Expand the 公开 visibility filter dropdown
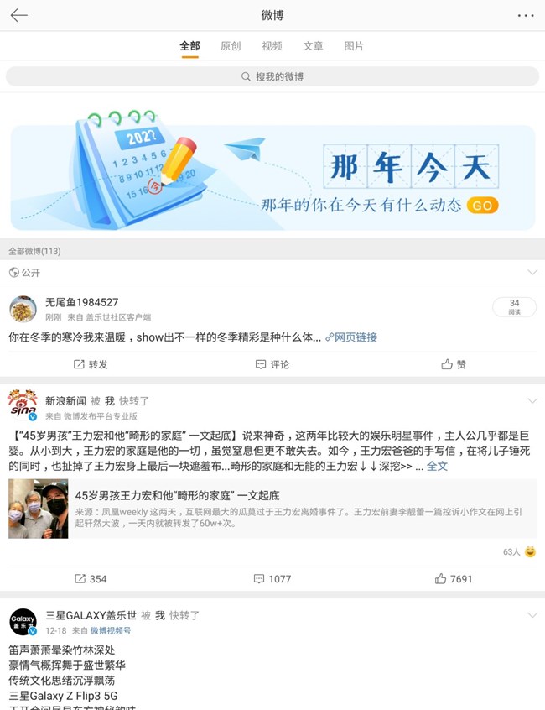The image size is (545, 710). (532, 272)
